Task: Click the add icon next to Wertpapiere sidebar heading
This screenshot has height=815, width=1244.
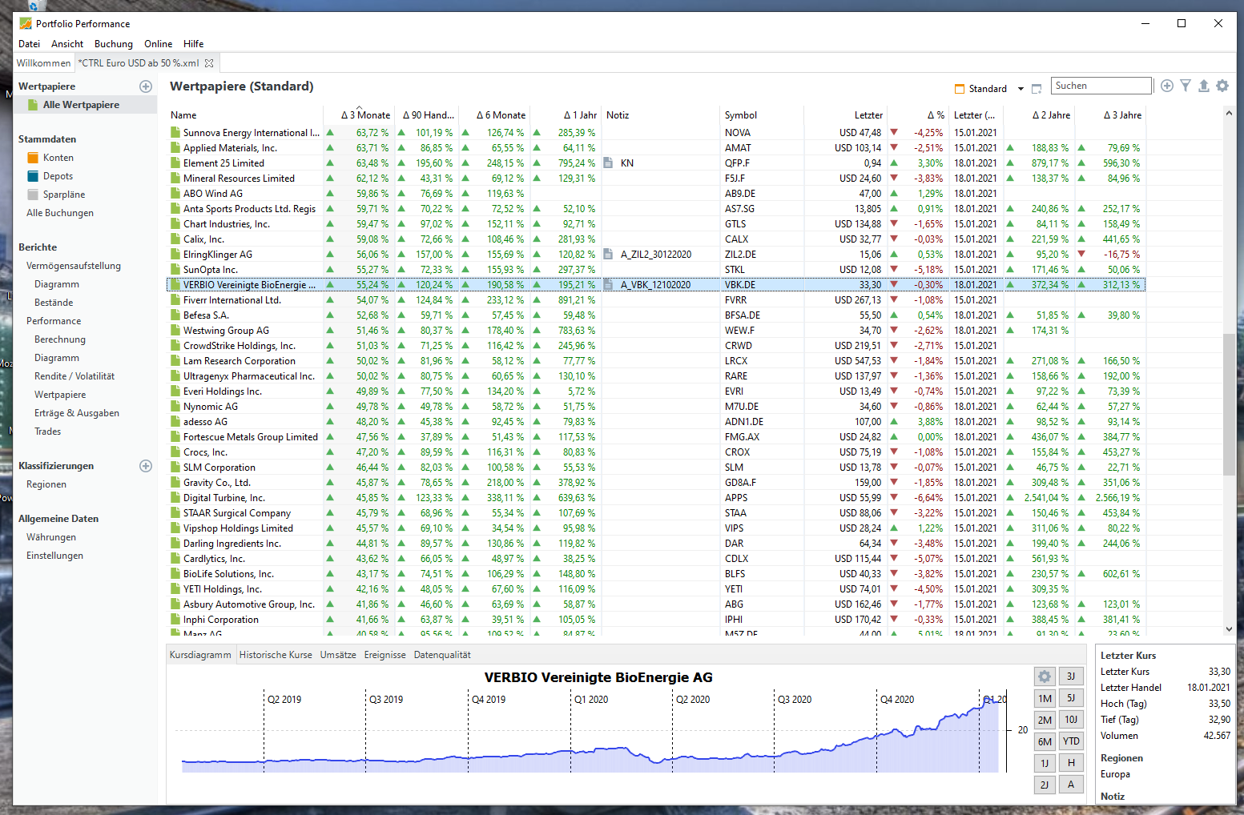Action: [146, 86]
